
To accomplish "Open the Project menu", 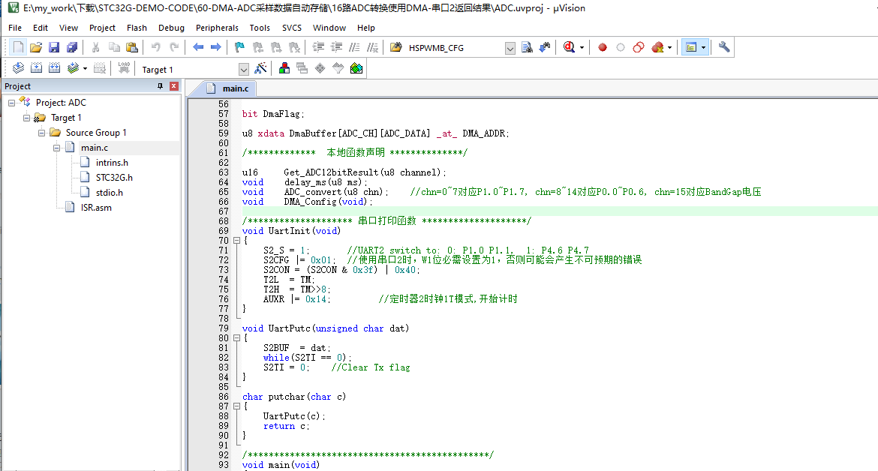I will [x=102, y=28].
